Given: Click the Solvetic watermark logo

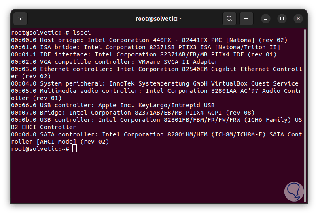Looking at the screenshot, I should click(x=294, y=190).
